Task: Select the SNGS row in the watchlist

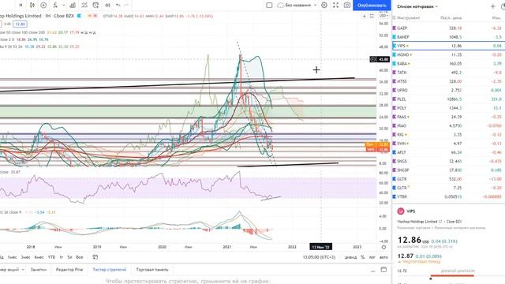Action: pyautogui.click(x=448, y=161)
